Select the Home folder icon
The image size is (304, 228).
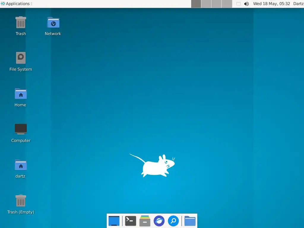(21, 94)
